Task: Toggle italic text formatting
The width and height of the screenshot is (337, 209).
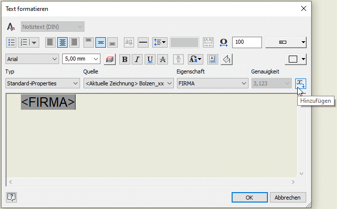Action: pos(137,59)
